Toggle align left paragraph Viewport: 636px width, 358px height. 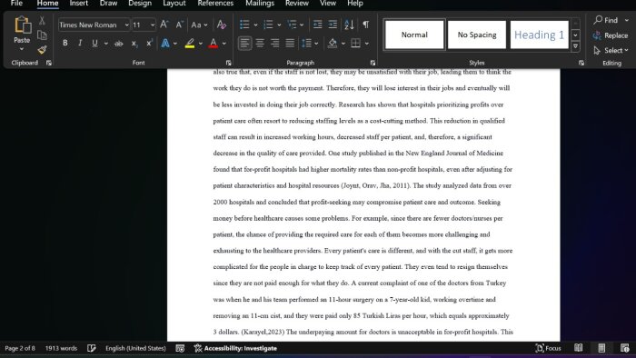point(244,43)
